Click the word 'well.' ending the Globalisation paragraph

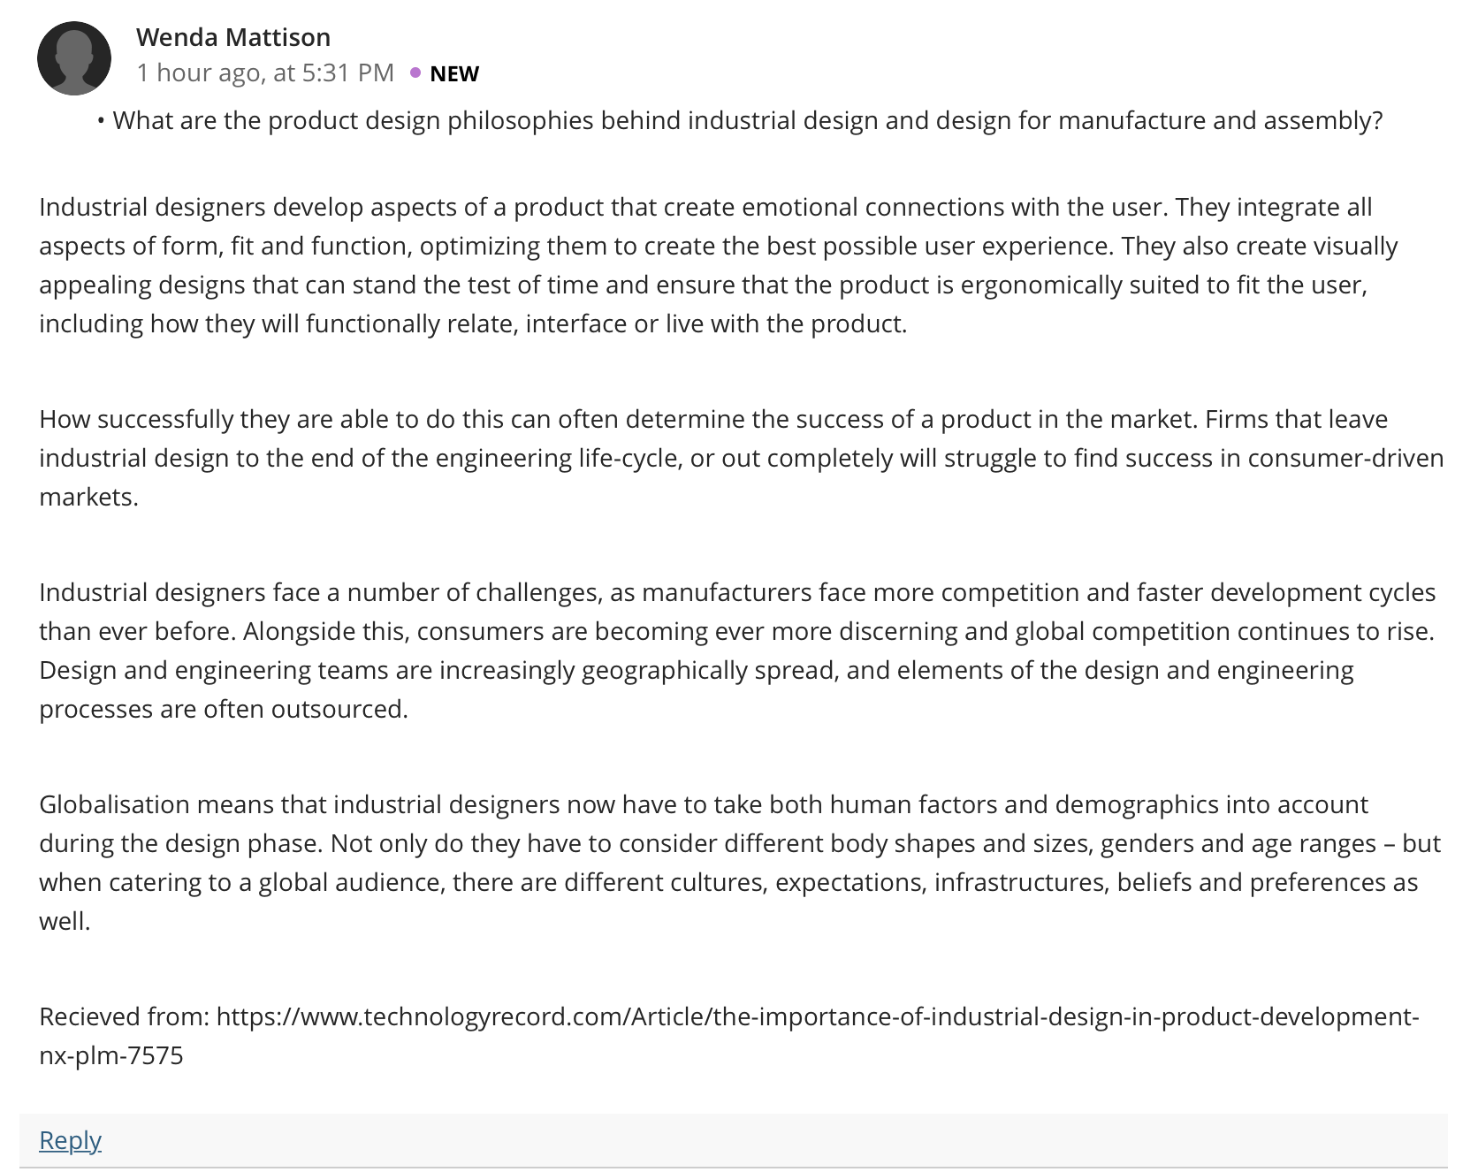pyautogui.click(x=65, y=922)
